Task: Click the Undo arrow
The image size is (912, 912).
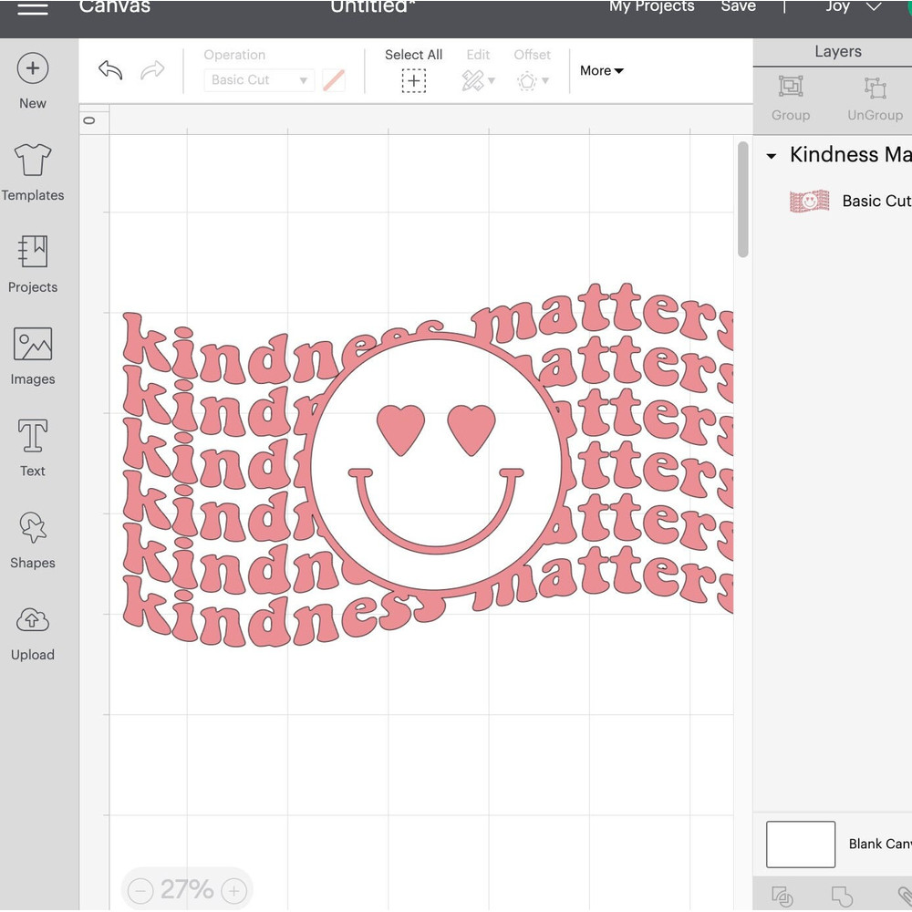Action: 109,70
